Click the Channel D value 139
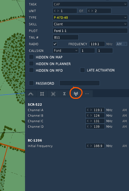The height and width of the screenshot is (191, 129). click(x=97, y=127)
